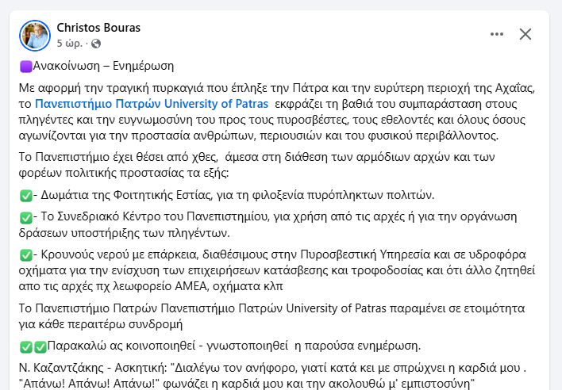Image resolution: width=562 pixels, height=390 pixels.
Task: Click the line starting "Με αφορμή την τραγική πυρκαγιά"
Action: [x=277, y=88]
